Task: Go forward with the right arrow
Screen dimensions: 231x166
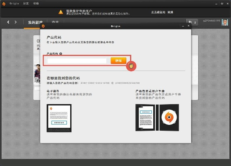Action: [15, 22]
